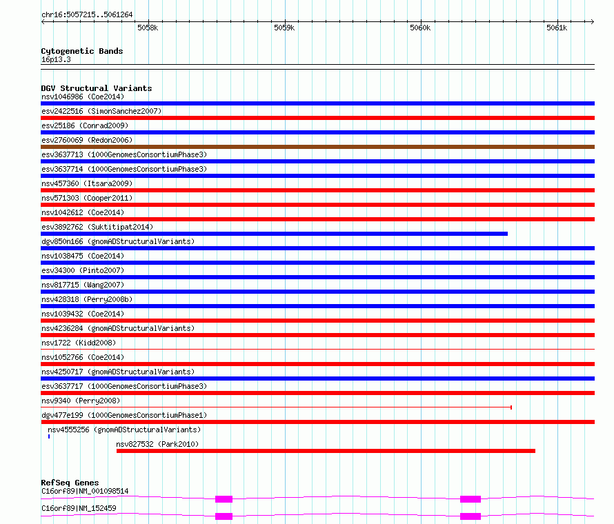This screenshot has height=524, width=614.
Task: Open nsv1052766 (Coe2014) label
Action: pyautogui.click(x=83, y=357)
